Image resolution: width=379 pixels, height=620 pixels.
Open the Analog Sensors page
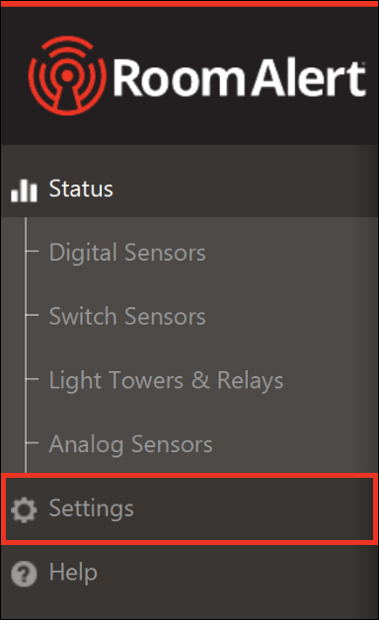(131, 444)
